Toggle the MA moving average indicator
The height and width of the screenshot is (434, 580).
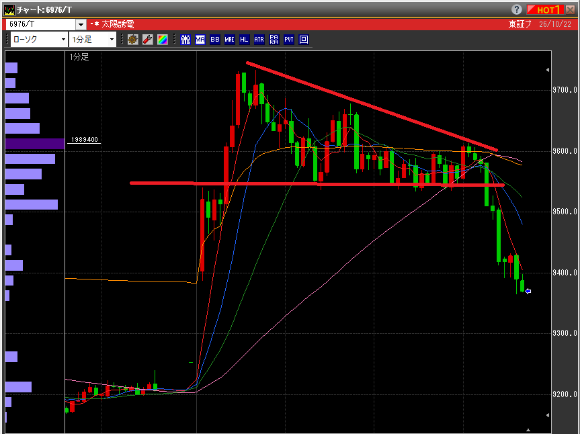click(200, 40)
